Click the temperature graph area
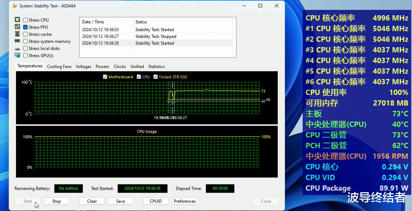The height and width of the screenshot is (211, 412). pyautogui.click(x=147, y=98)
